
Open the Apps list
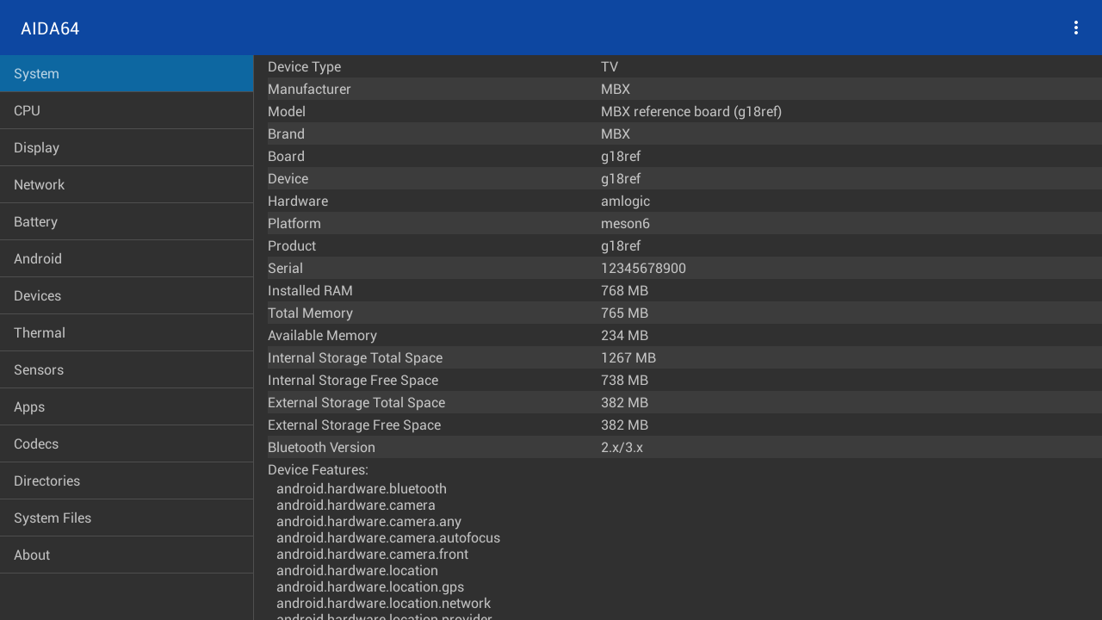pos(127,407)
